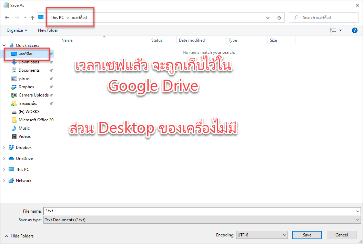This screenshot has width=363, height=244.
Task: Open the Encoding UTF-8 dropdown
Action: pyautogui.click(x=262, y=235)
